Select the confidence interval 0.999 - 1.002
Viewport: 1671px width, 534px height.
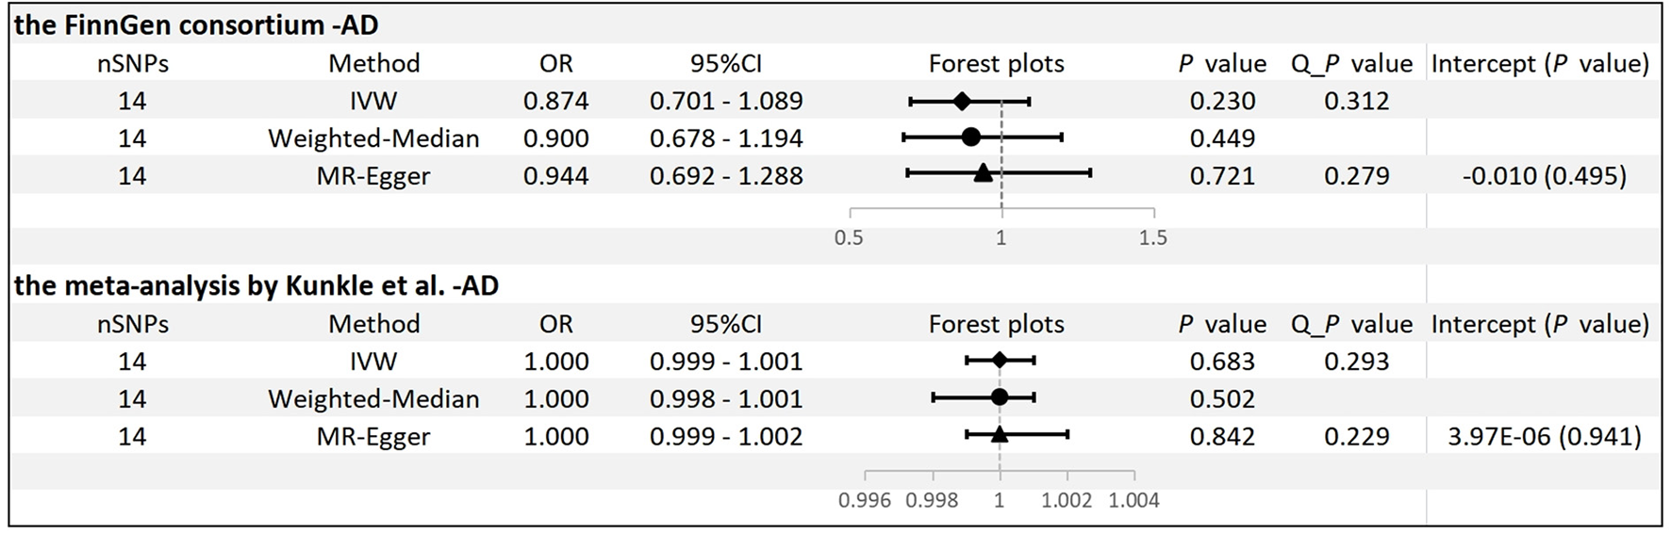point(726,436)
